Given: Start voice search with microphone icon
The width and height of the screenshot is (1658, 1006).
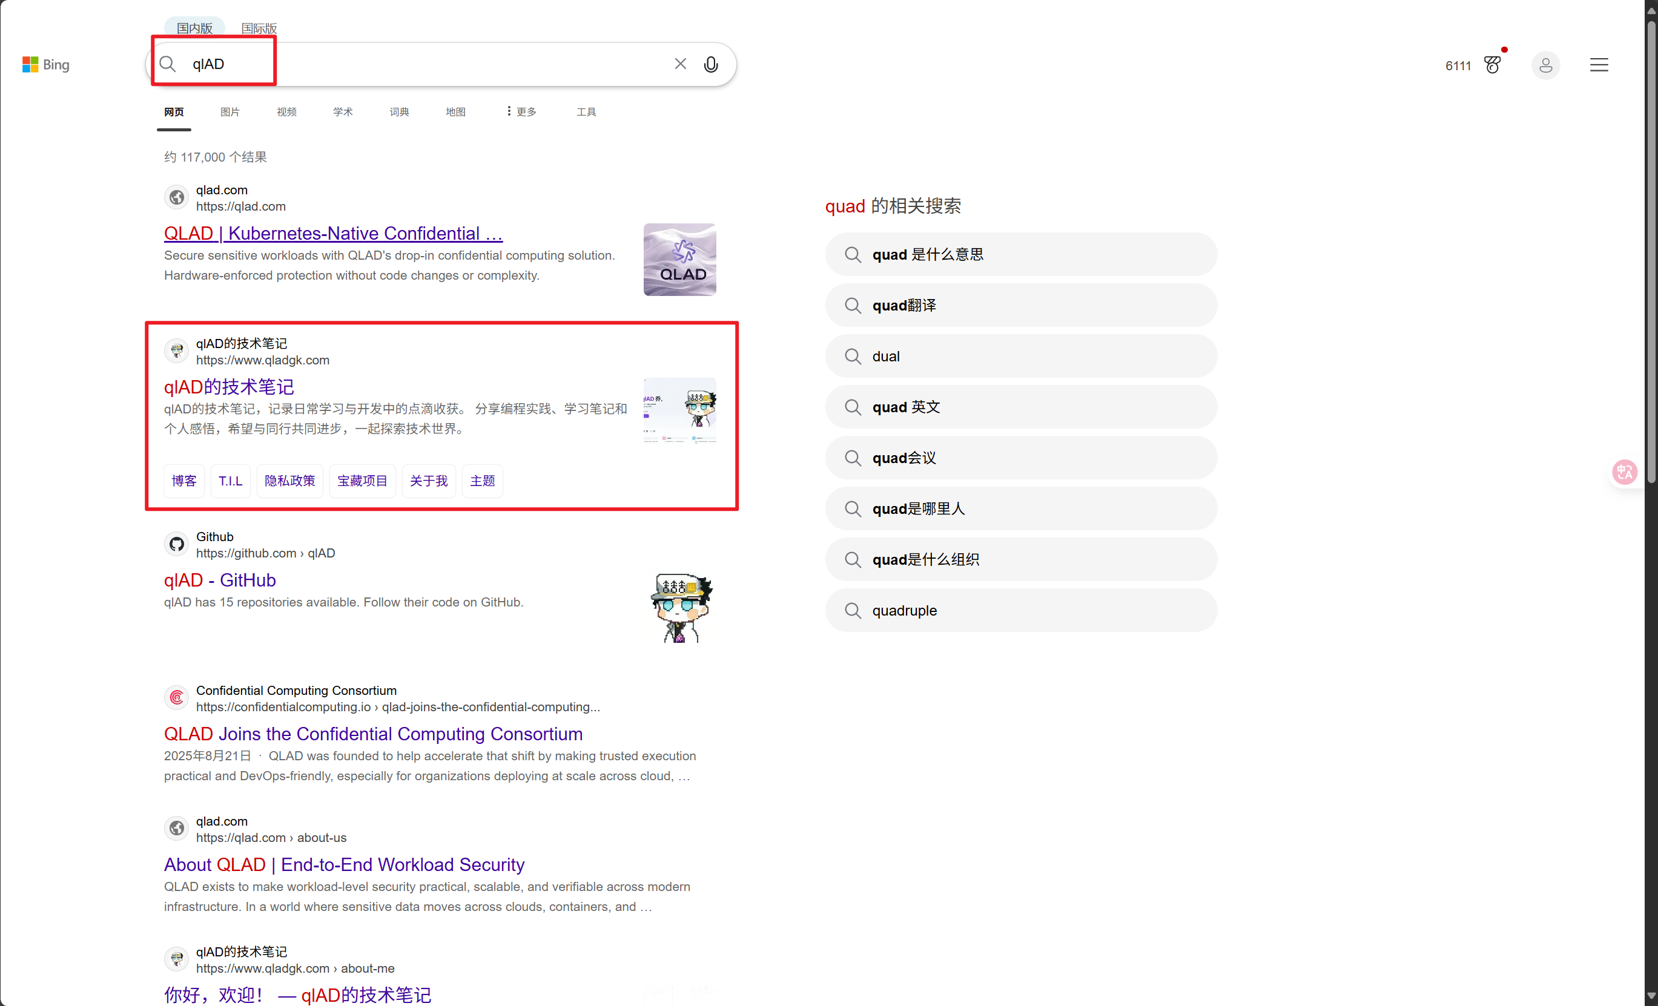Looking at the screenshot, I should pos(710,65).
